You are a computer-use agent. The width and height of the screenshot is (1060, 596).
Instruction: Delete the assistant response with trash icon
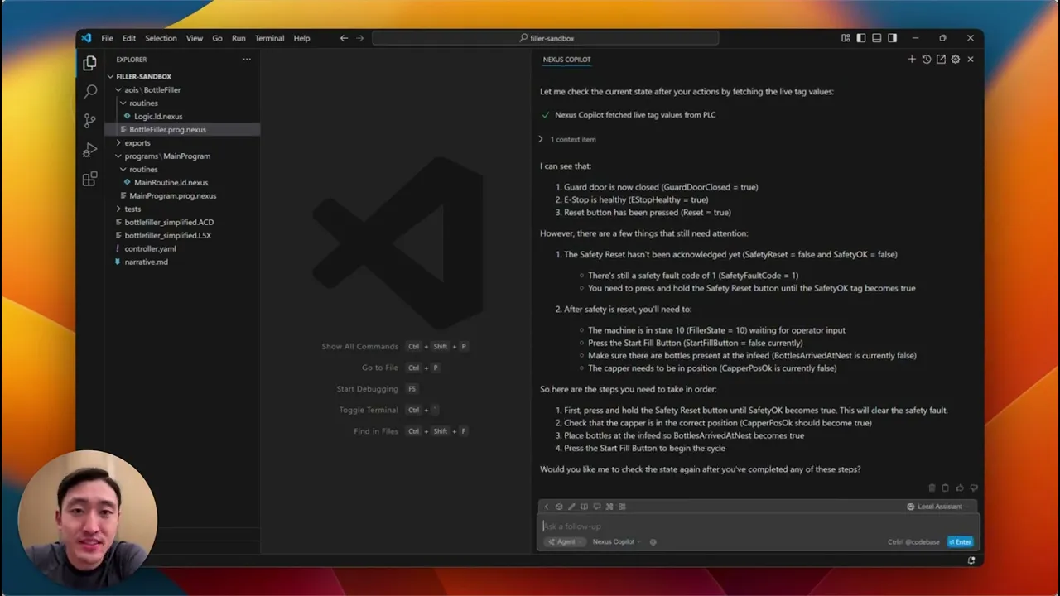pos(932,488)
